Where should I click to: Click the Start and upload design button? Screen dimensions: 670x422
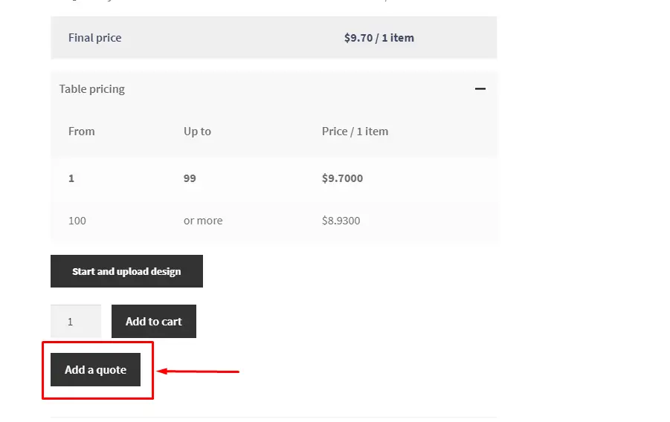(126, 271)
